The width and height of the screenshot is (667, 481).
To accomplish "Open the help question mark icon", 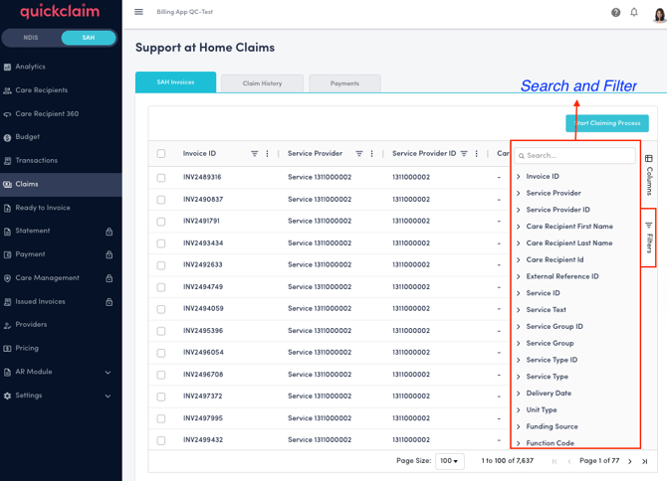I will point(615,12).
